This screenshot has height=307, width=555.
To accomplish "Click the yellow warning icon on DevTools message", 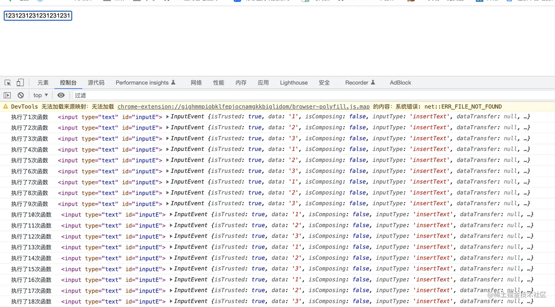I will pyautogui.click(x=6, y=106).
